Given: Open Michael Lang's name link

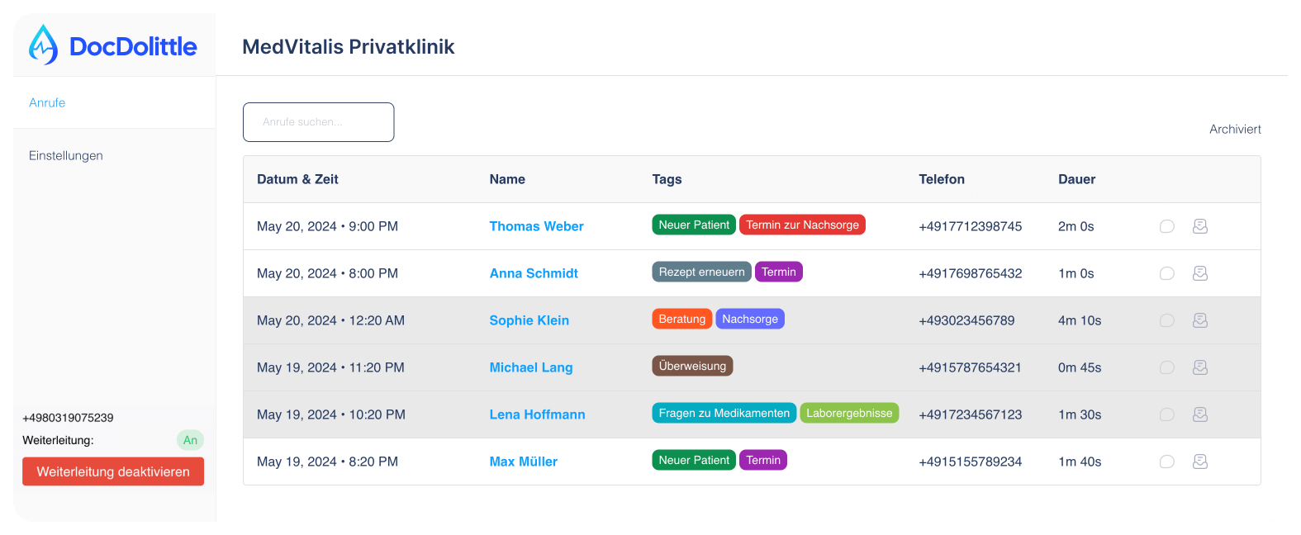Looking at the screenshot, I should [530, 367].
